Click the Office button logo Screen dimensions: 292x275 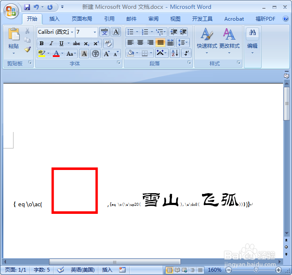11,11
